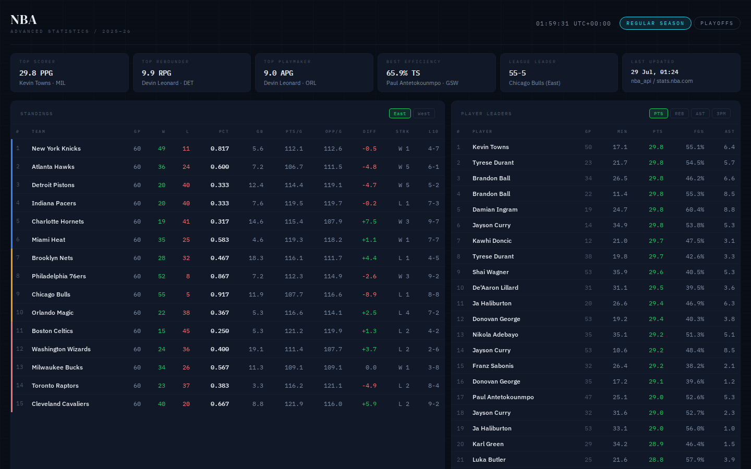751x469 pixels.
Task: Open the rank 19 Ja Haliburton row
Action: coord(596,428)
